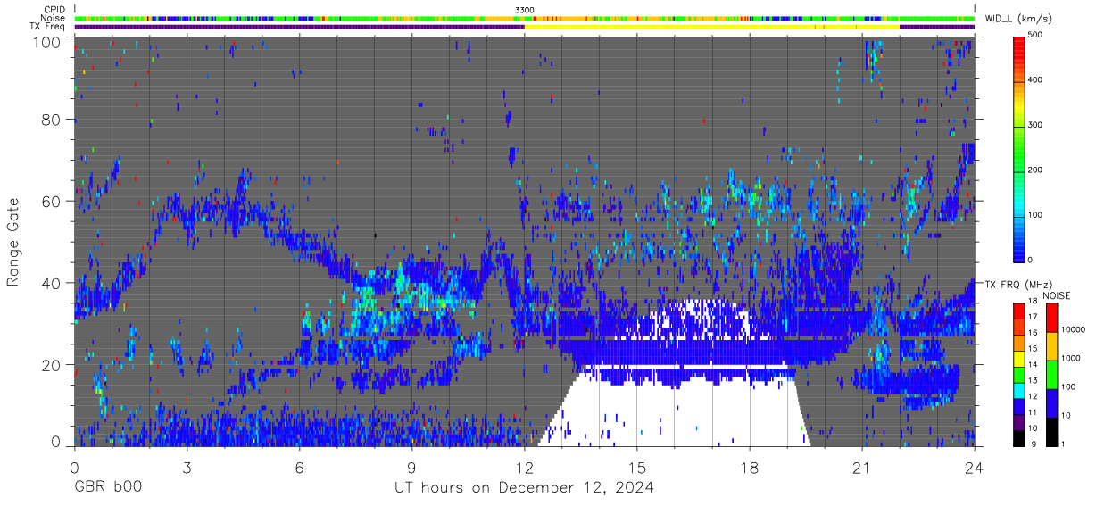Click the 'TX FRQ (MHz)' legend title
The image size is (1096, 506).
1017,285
